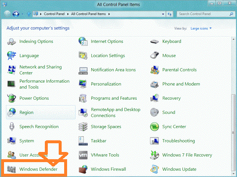237x177 pixels.
Task: Open the Phone and Modem icon
Action: [x=154, y=84]
